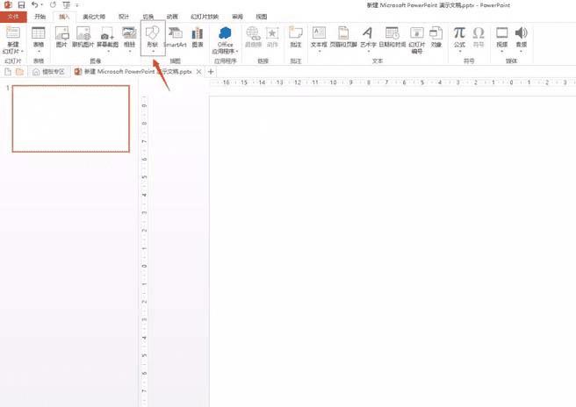Click the blank slide editing canvas
576x407 pixels.
coord(392,252)
